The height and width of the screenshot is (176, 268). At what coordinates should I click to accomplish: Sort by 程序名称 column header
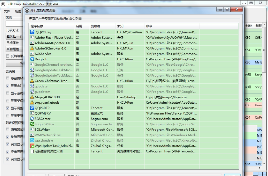[52, 26]
